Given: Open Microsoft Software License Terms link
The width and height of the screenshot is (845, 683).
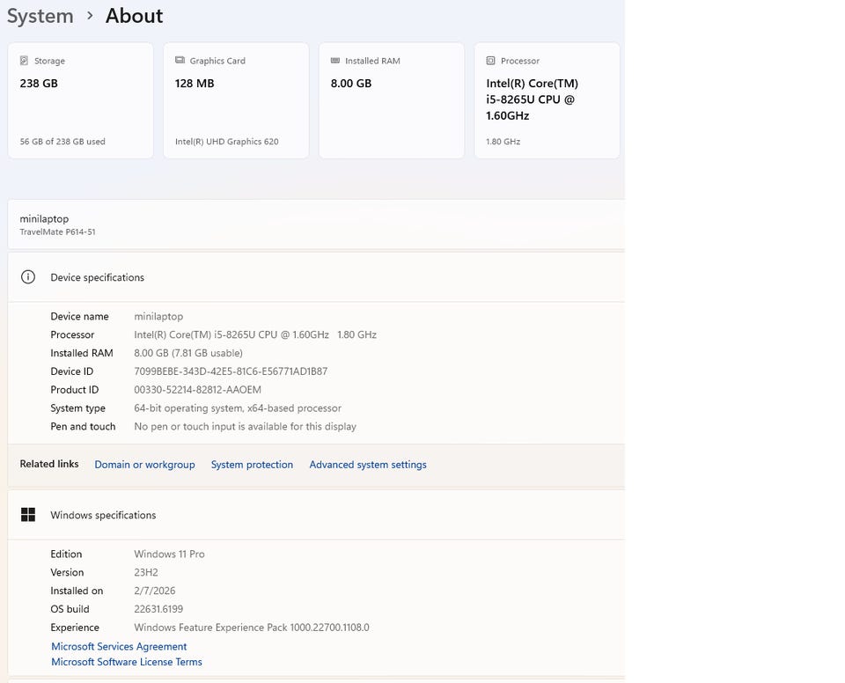Looking at the screenshot, I should pos(127,662).
